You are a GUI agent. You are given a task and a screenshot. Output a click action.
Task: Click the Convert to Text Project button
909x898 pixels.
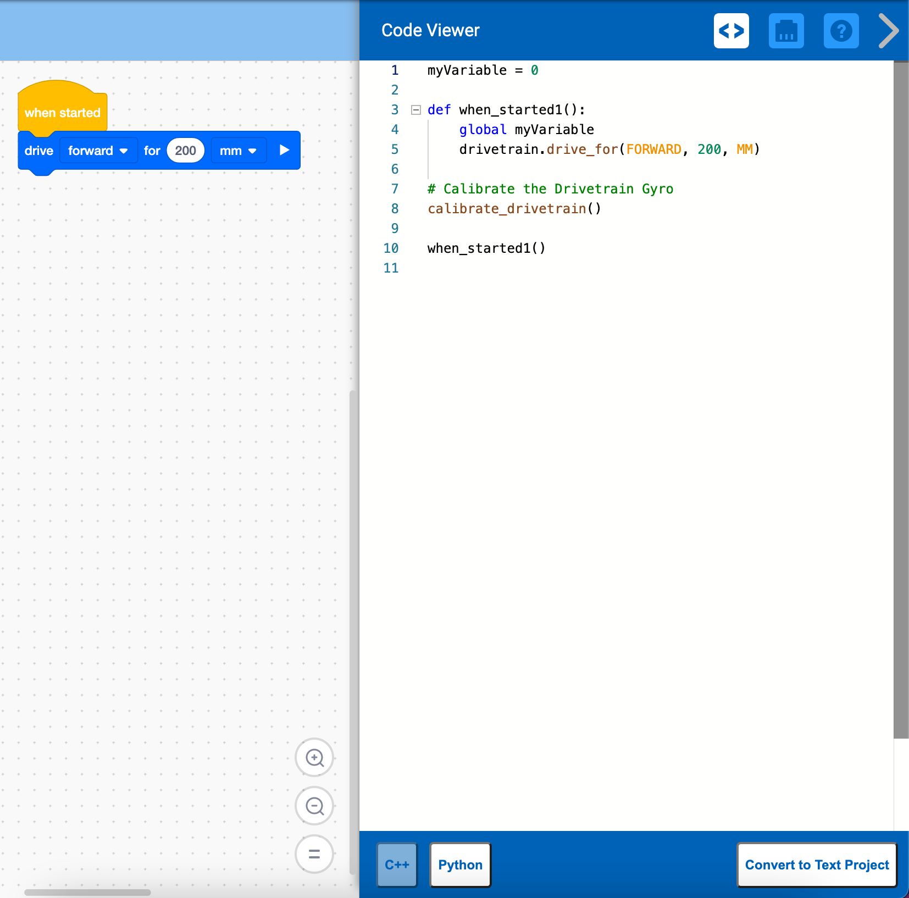(816, 864)
